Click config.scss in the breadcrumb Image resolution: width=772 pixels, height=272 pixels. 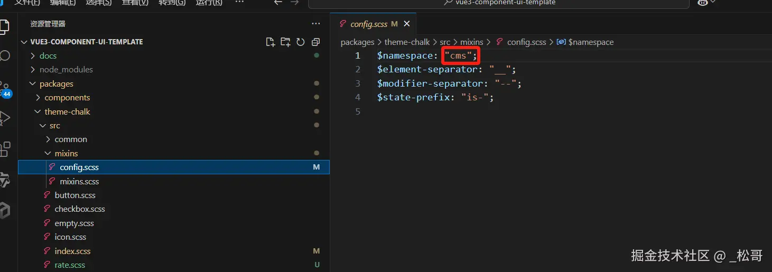click(x=526, y=42)
